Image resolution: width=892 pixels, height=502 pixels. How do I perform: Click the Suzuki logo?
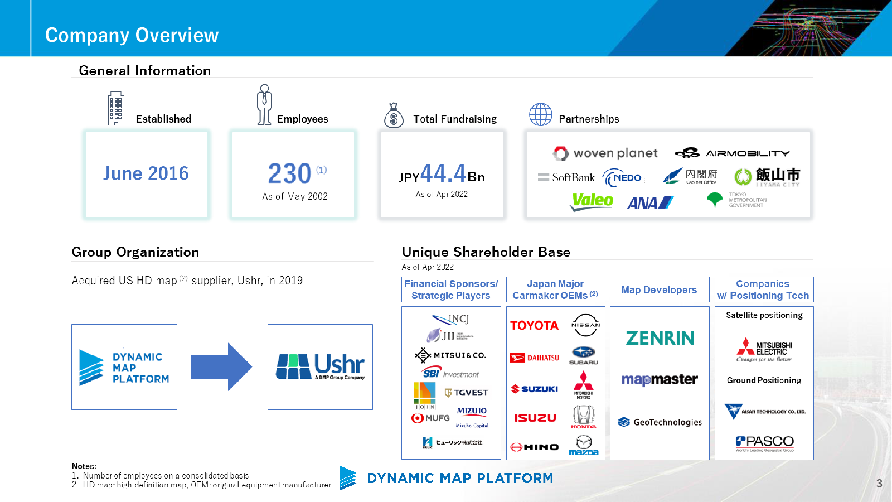click(x=535, y=389)
